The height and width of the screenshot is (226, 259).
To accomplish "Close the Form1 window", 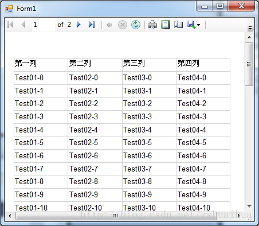I will pos(241,6).
